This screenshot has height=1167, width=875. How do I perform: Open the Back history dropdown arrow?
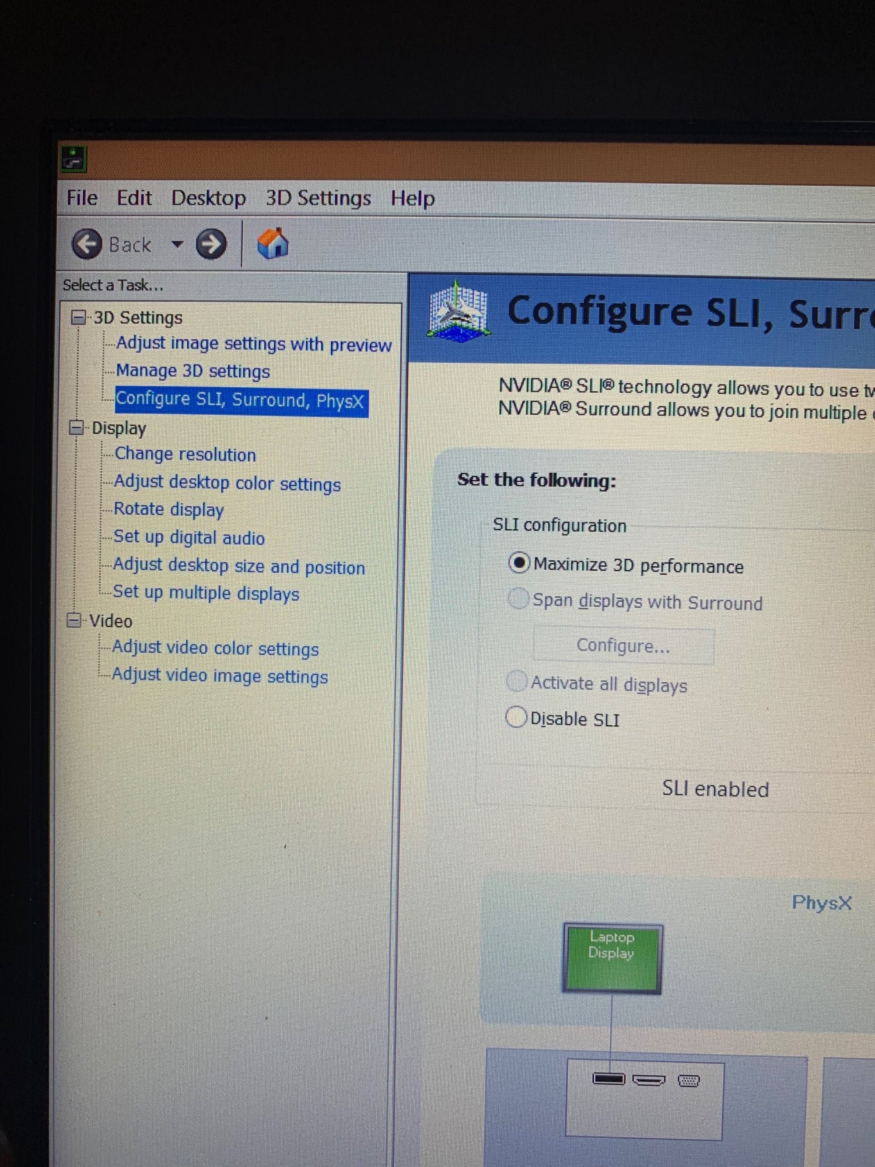[177, 244]
